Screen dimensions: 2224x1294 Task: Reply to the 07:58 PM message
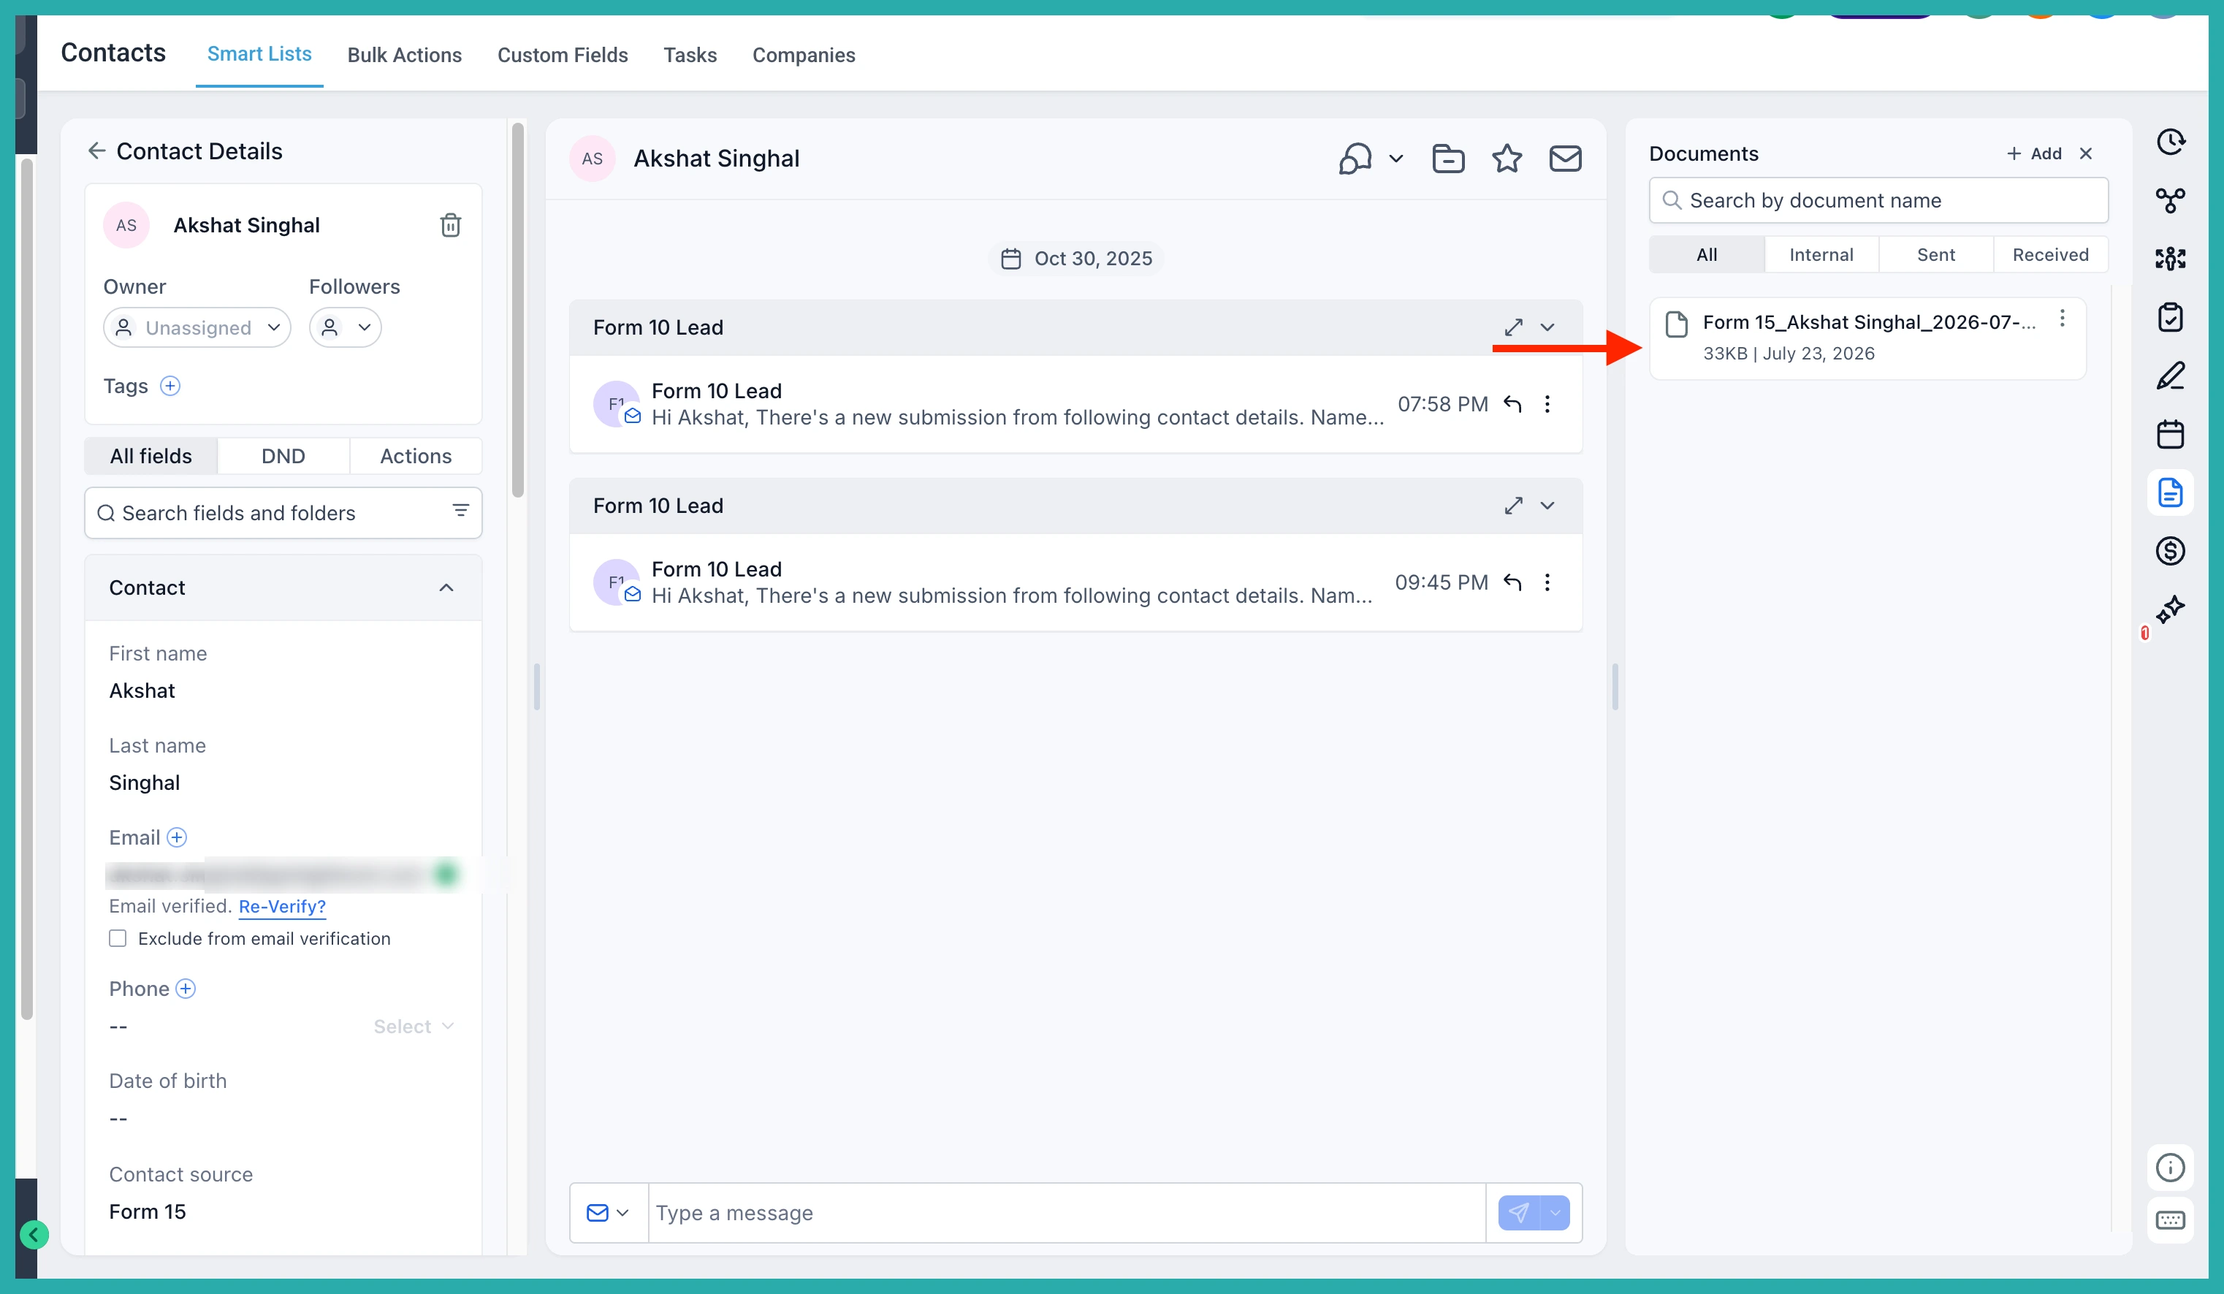pos(1512,404)
